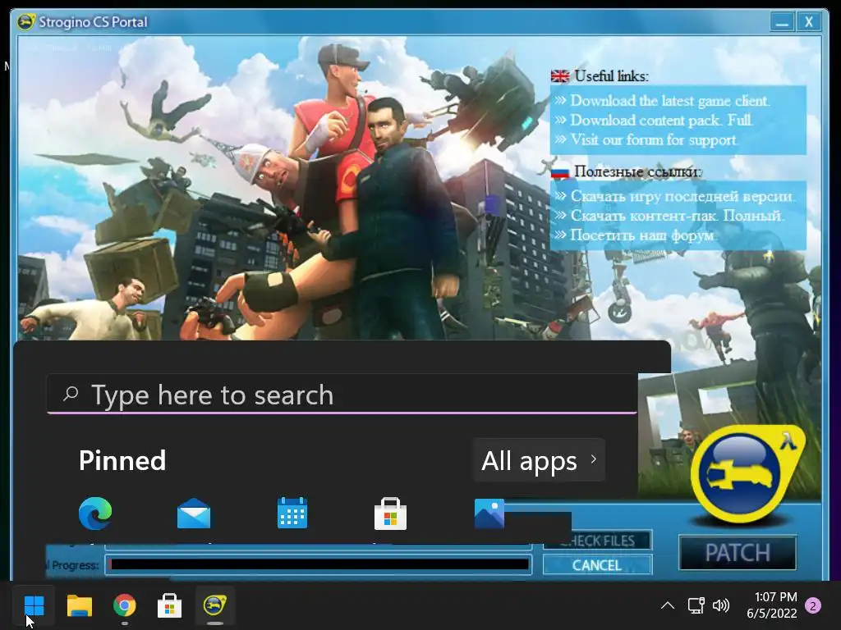Open Download content pack. Full link

pyautogui.click(x=661, y=120)
